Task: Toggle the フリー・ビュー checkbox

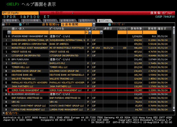Action: click(109, 24)
